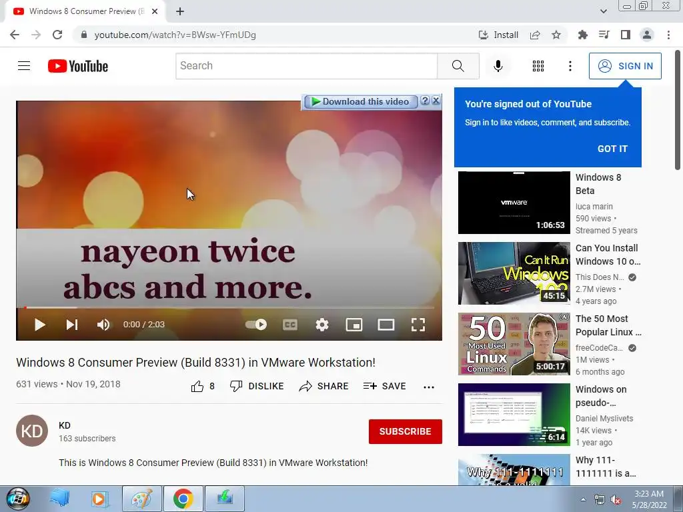Open the YouTube apps grid
Viewport: 683px width, 512px height.
[x=538, y=66]
